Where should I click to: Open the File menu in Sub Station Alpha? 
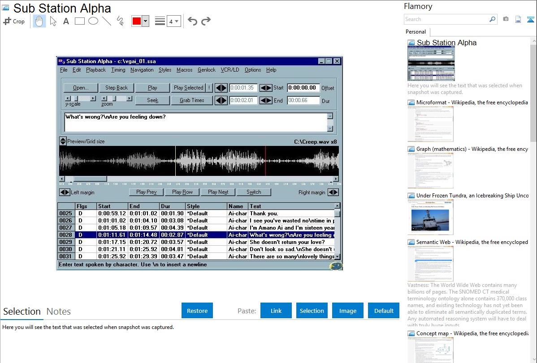coord(64,70)
